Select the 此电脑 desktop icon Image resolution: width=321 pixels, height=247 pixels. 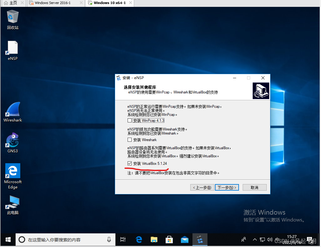tap(13, 205)
